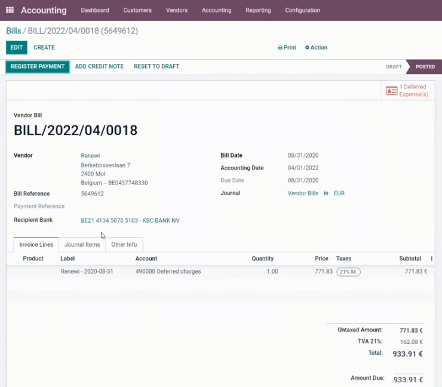Click address line Berkebossenlaan 7

(x=106, y=165)
